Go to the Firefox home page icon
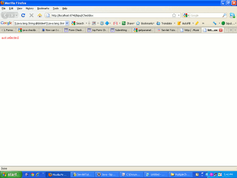The image size is (237, 178). pyautogui.click(x=40, y=15)
